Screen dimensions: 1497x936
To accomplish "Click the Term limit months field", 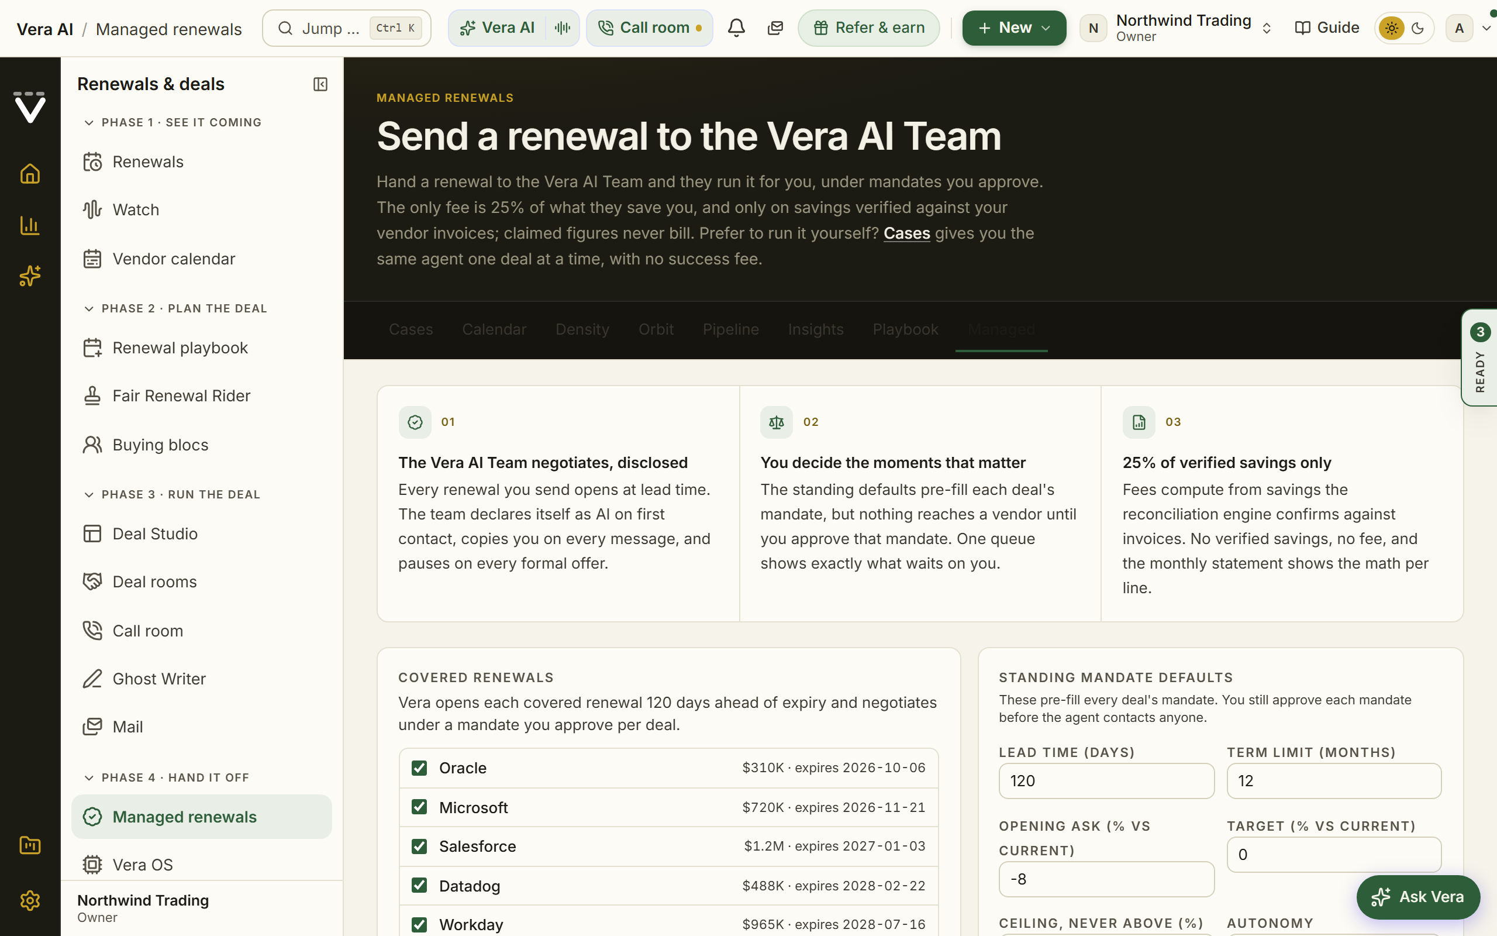I will point(1334,780).
